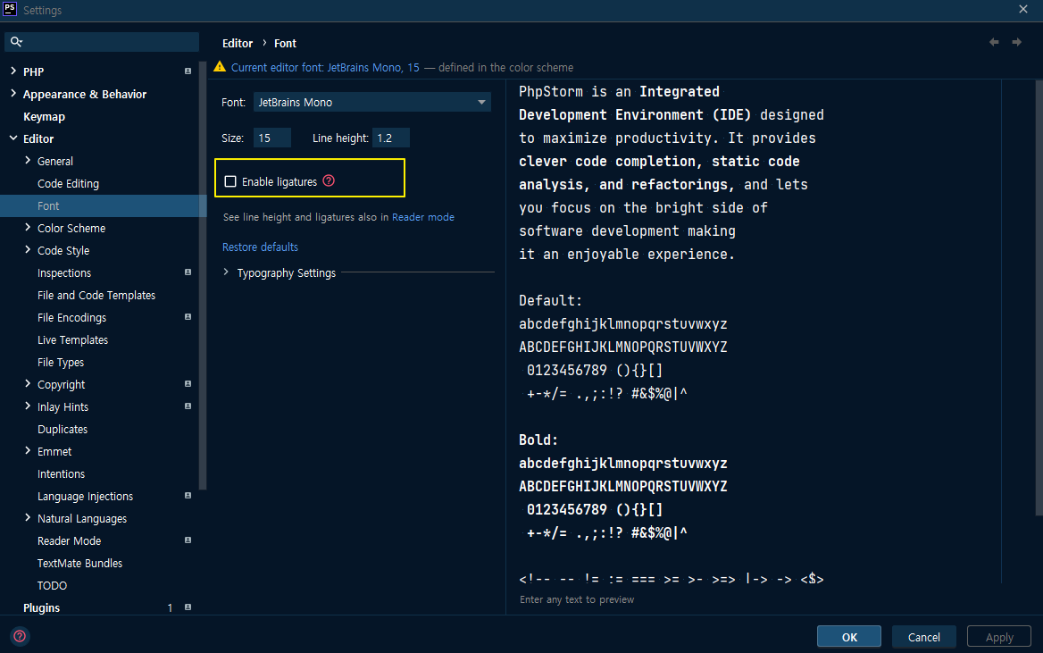Click the project-level icon beside PHP
The height and width of the screenshot is (653, 1043).
point(188,71)
